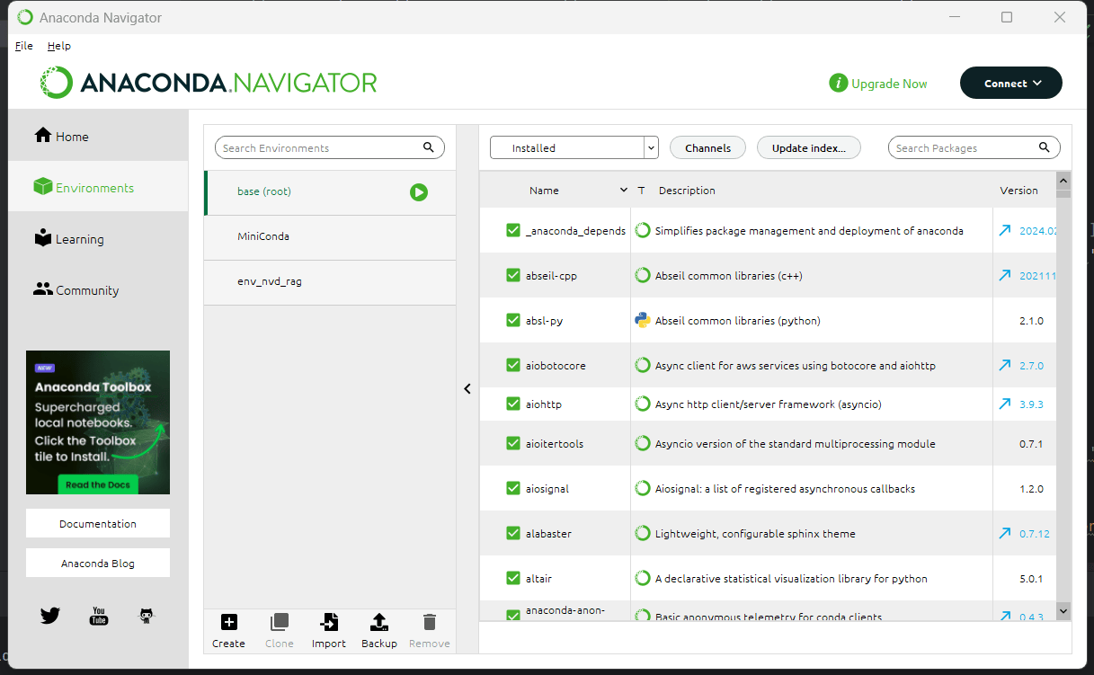Click the update arrow for aiobotocore

coord(1005,365)
